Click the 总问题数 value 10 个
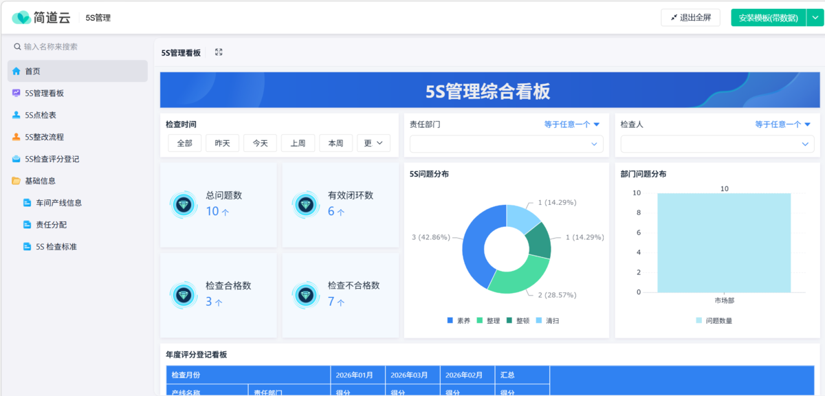Screen dimensions: 825x396 [x=218, y=212]
